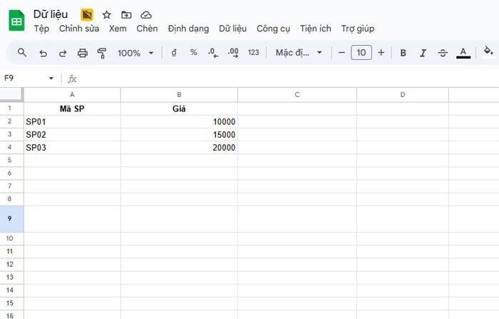Viewport: 499px width, 319px height.
Task: Redo the last undone action
Action: click(x=62, y=53)
